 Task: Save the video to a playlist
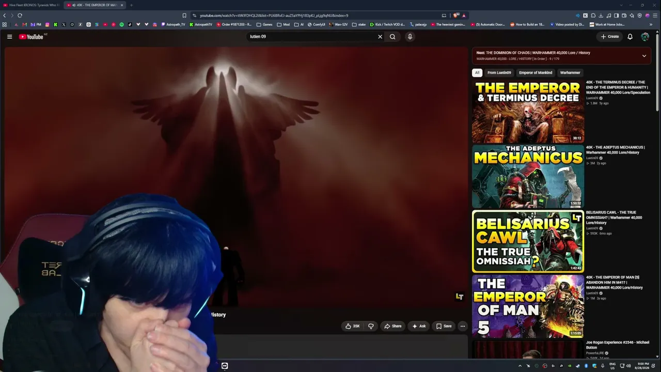444,326
